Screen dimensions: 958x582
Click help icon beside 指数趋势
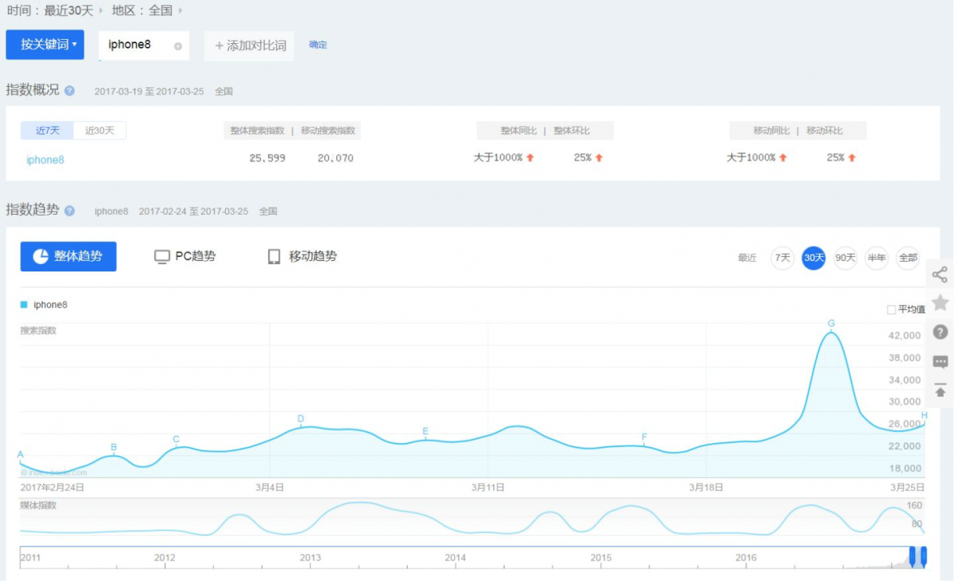[x=69, y=211]
